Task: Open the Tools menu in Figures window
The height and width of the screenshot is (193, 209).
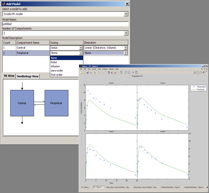Action: point(99,69)
